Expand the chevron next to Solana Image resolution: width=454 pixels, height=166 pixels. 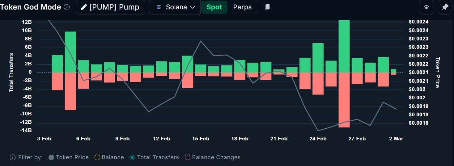pos(193,7)
